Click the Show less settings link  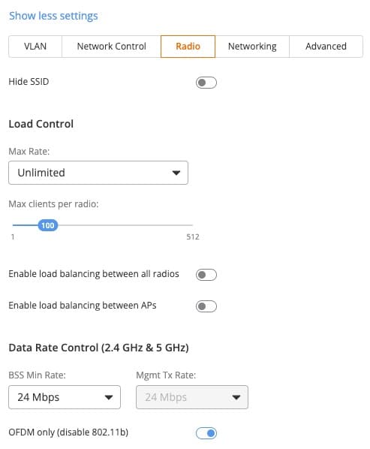[53, 16]
